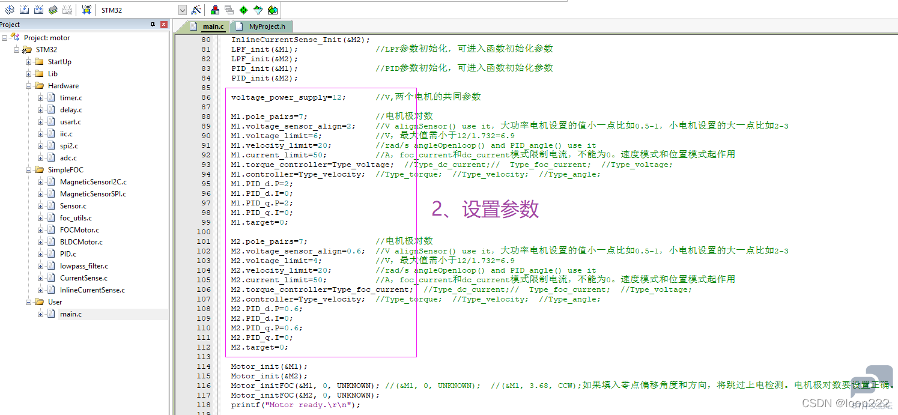Collapse the User folder
898x415 pixels.
pyautogui.click(x=28, y=302)
